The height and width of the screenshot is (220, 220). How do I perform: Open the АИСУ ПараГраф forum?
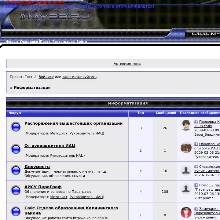(x=43, y=187)
